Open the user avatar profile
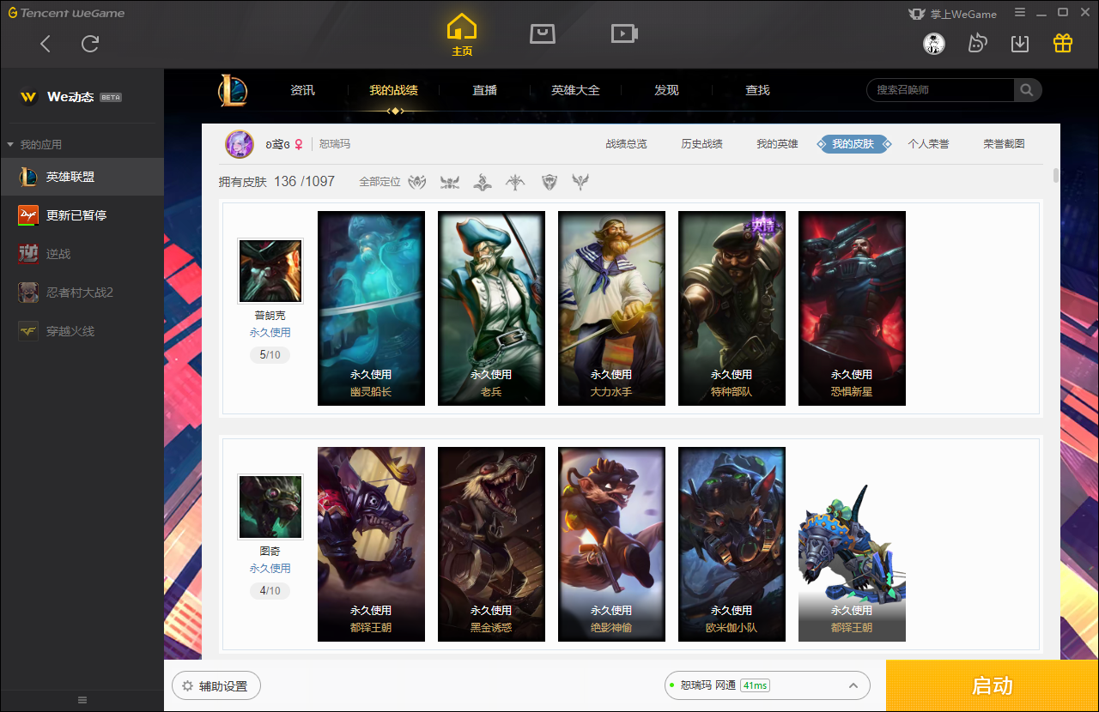 (x=934, y=44)
